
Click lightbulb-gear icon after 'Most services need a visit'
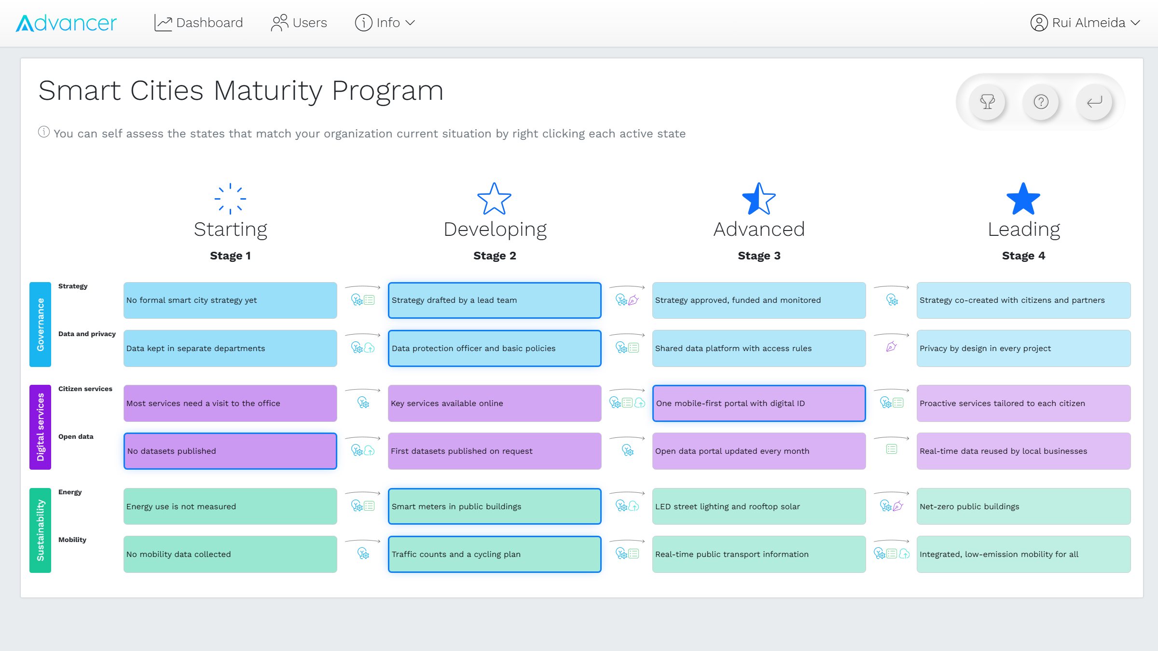pos(363,403)
